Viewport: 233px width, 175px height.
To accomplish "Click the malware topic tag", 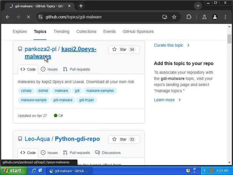I will point(61,91).
